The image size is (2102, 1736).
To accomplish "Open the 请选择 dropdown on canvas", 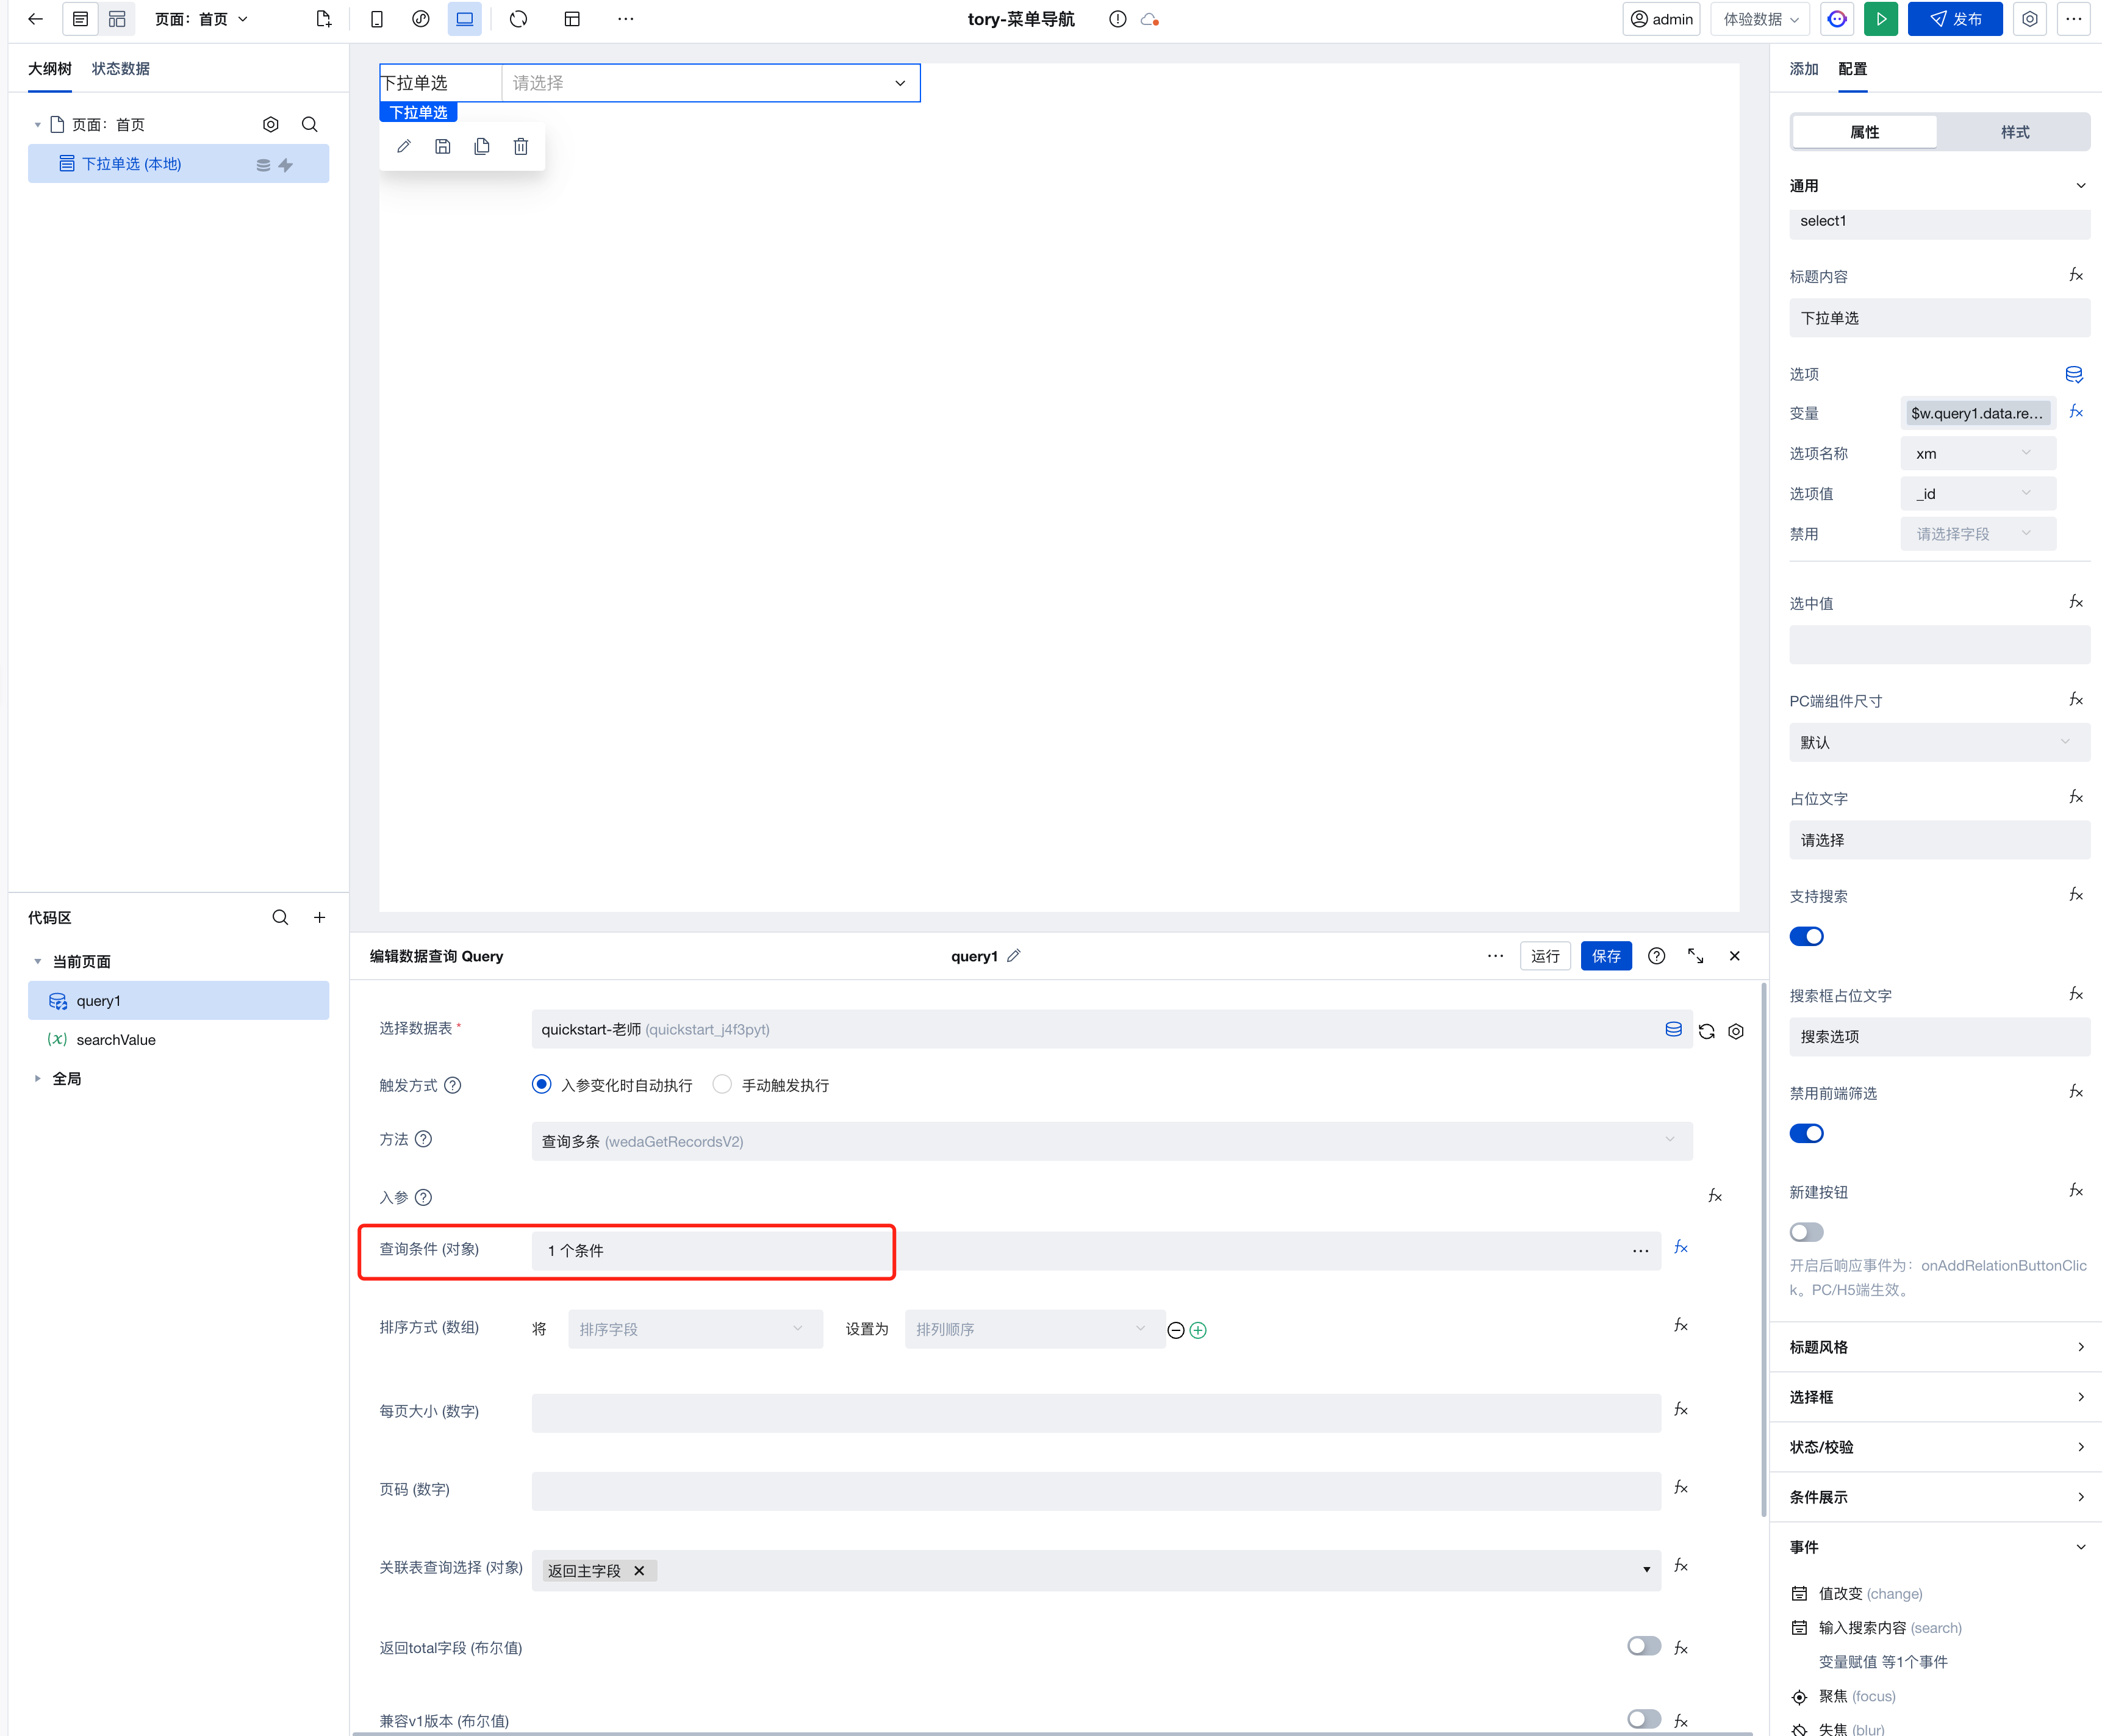I will pos(710,83).
